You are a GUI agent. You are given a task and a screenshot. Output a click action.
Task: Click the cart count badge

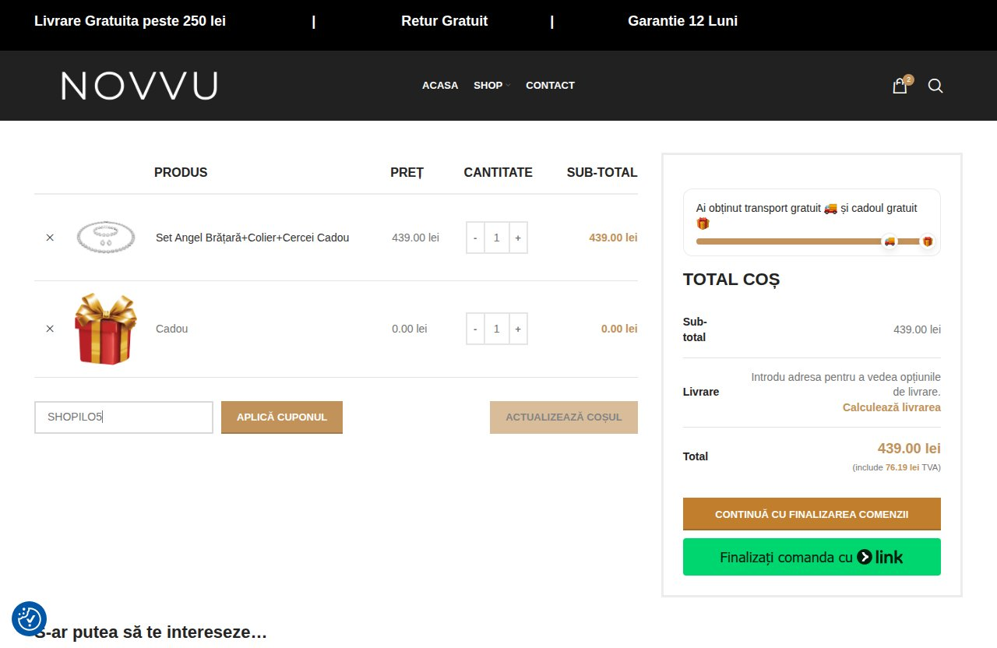[x=908, y=79]
